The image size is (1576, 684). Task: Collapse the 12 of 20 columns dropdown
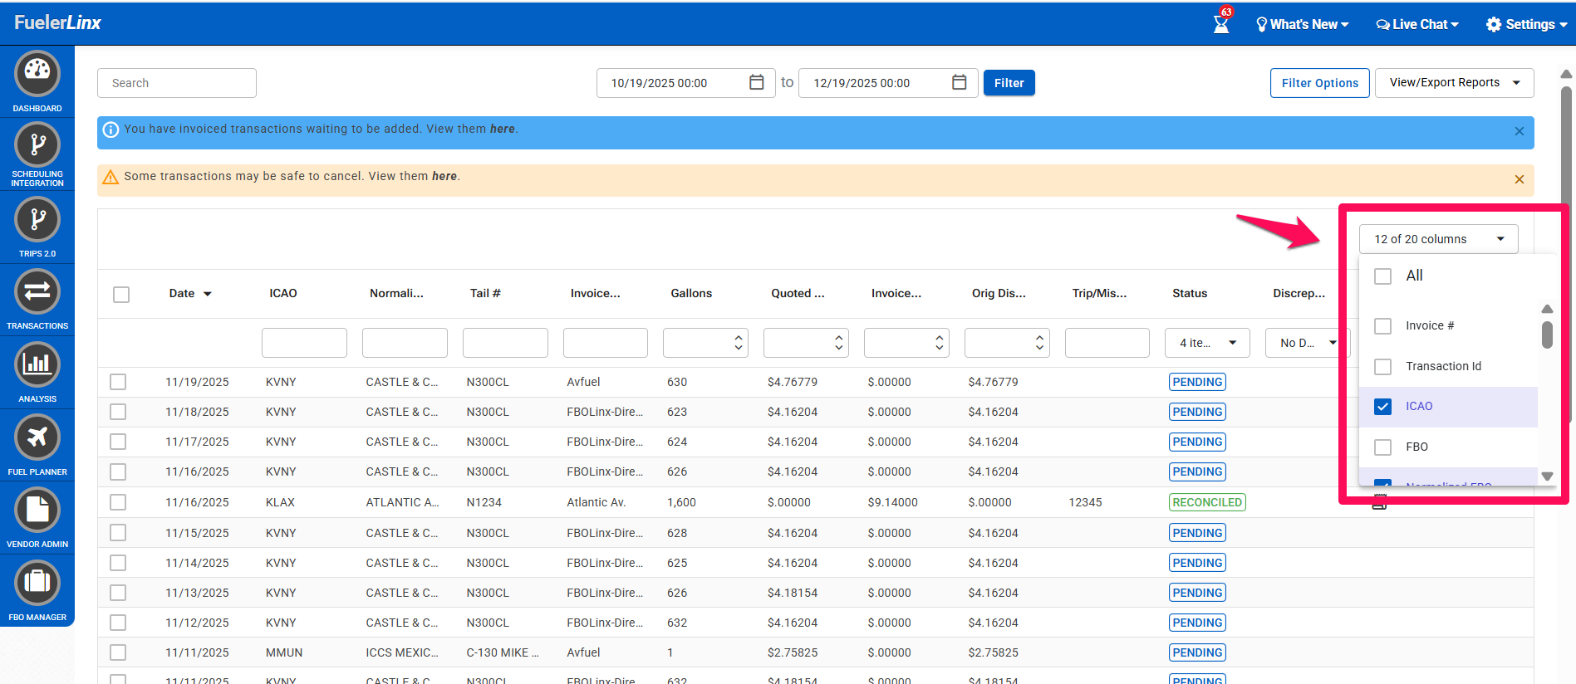1438,239
